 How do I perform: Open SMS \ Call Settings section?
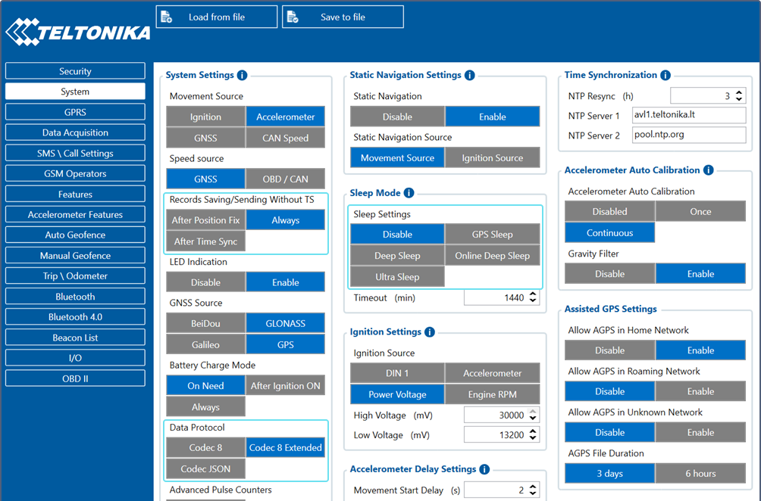(75, 153)
